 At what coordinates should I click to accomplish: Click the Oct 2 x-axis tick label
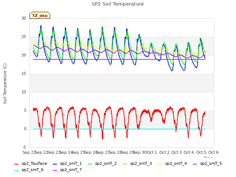(164, 152)
